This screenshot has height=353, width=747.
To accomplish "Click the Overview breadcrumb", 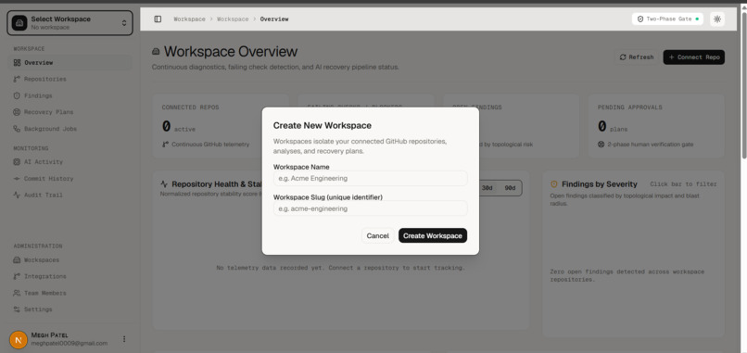I will pyautogui.click(x=274, y=19).
